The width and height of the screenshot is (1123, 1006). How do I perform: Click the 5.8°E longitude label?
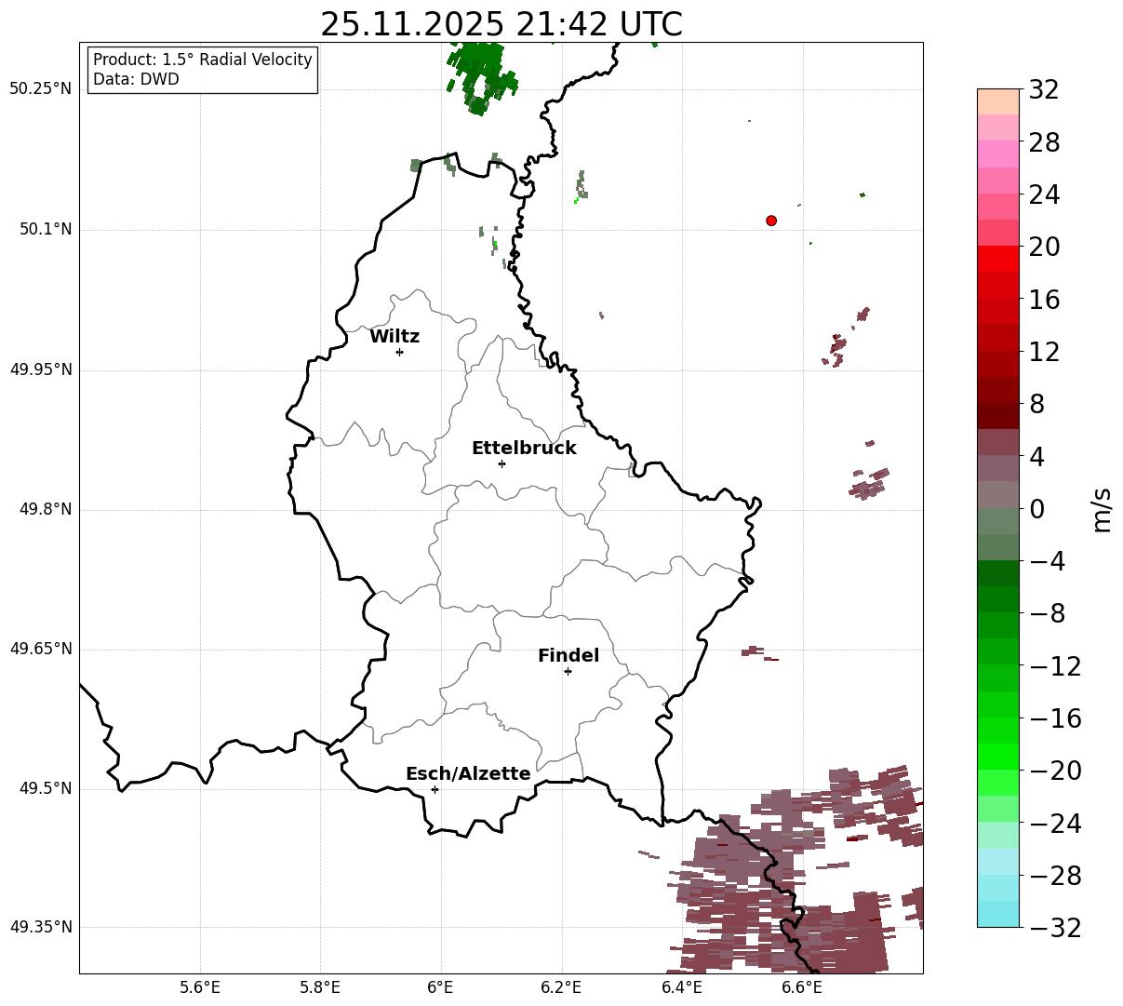tap(320, 987)
